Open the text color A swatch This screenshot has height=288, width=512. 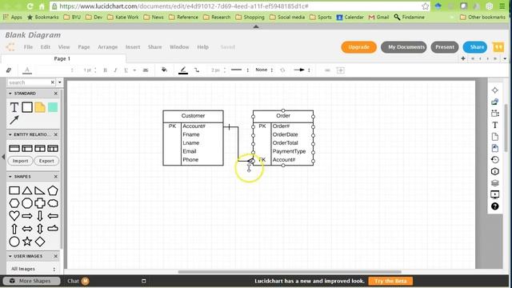(27, 70)
